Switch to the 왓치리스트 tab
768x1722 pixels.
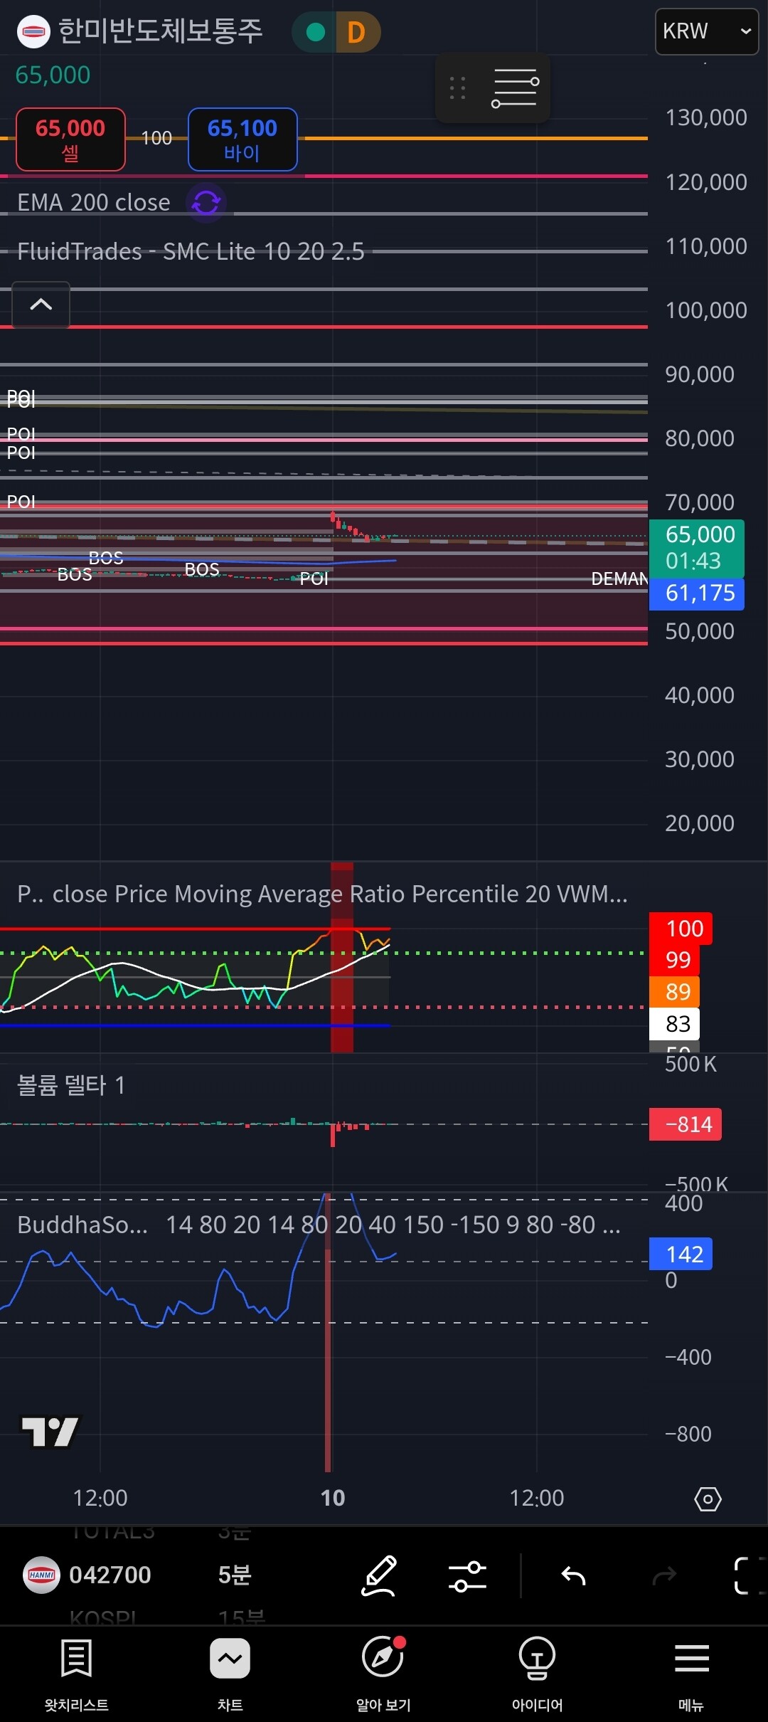tap(77, 1674)
